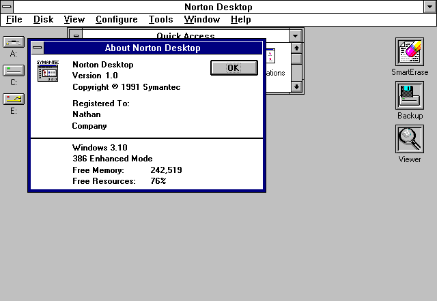The width and height of the screenshot is (437, 301).
Task: Click the registered name 'Nathan'
Action: click(x=87, y=114)
